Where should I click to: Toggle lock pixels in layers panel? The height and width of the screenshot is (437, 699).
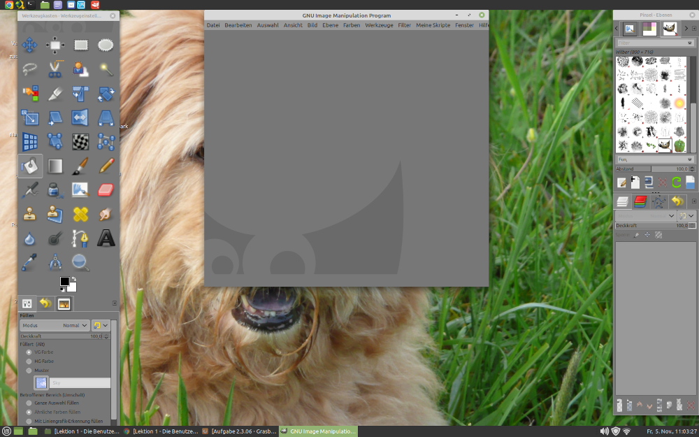[637, 235]
